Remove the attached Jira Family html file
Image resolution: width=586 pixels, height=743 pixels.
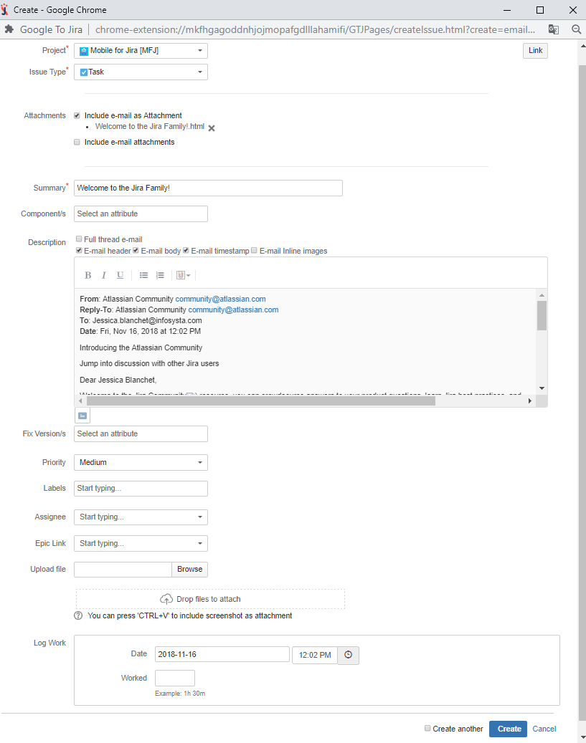tap(212, 128)
